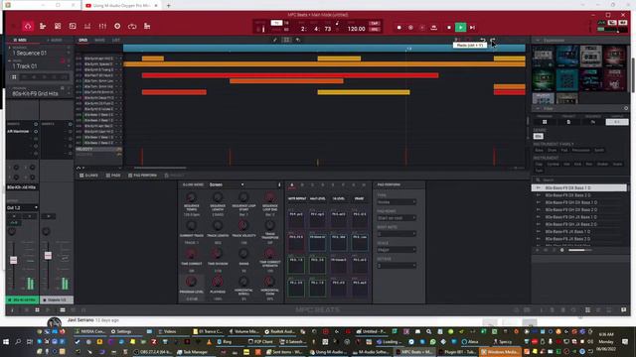Switch to the Audio tracks tab
Viewport: 636px width, 357px height.
point(55,40)
